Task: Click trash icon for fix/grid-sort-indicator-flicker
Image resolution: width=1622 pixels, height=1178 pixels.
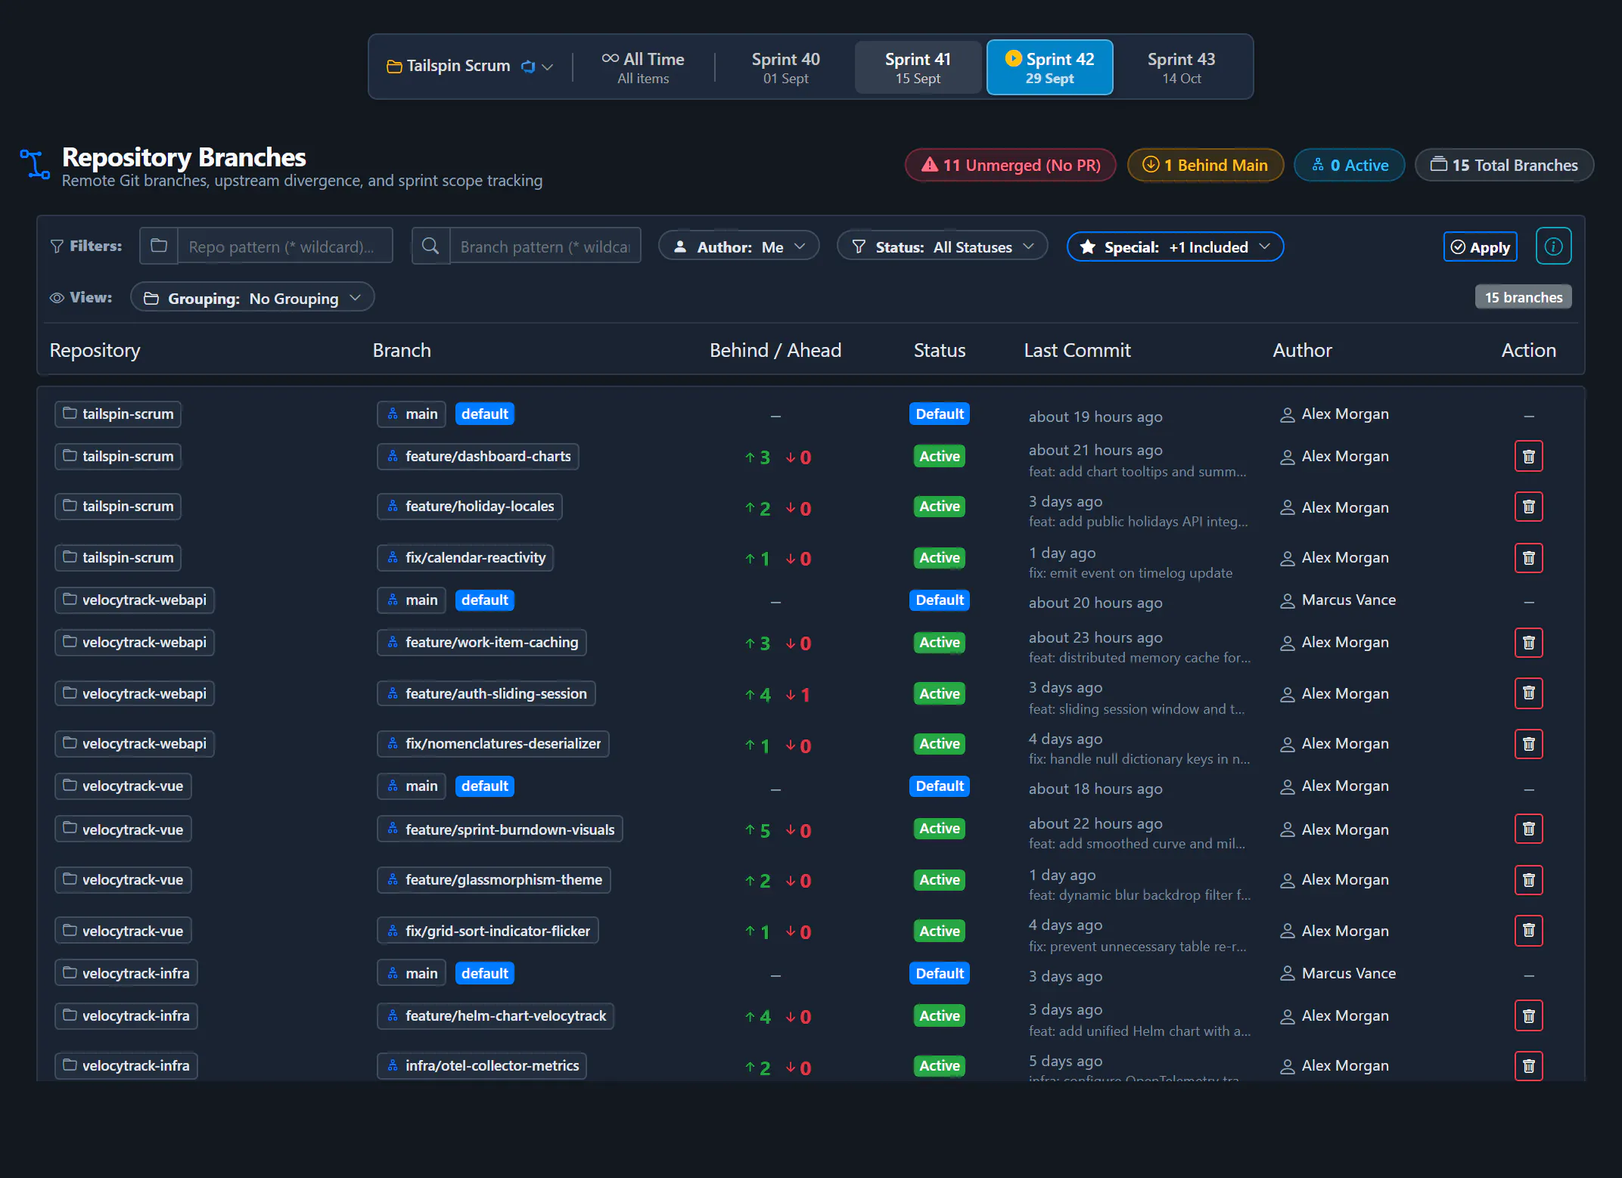Action: [1528, 930]
